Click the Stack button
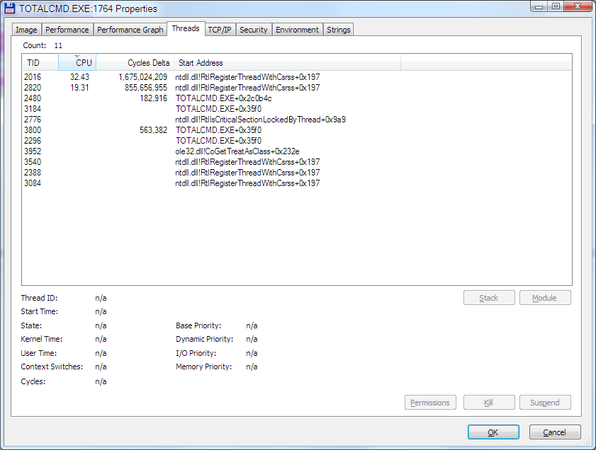Screen dimensions: 596x450 pyautogui.click(x=489, y=298)
